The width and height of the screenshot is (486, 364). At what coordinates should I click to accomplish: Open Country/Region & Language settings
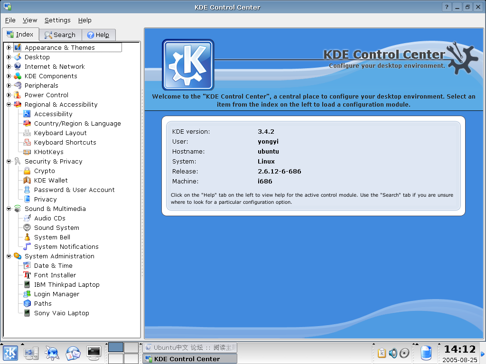point(77,124)
